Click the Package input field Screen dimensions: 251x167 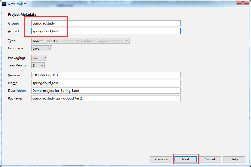coord(106,98)
